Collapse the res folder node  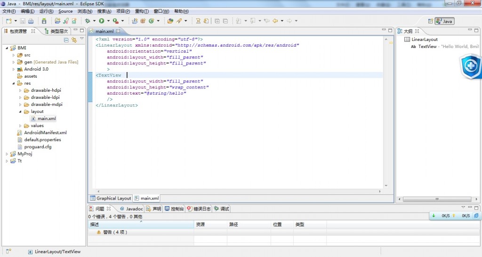[x=14, y=83]
